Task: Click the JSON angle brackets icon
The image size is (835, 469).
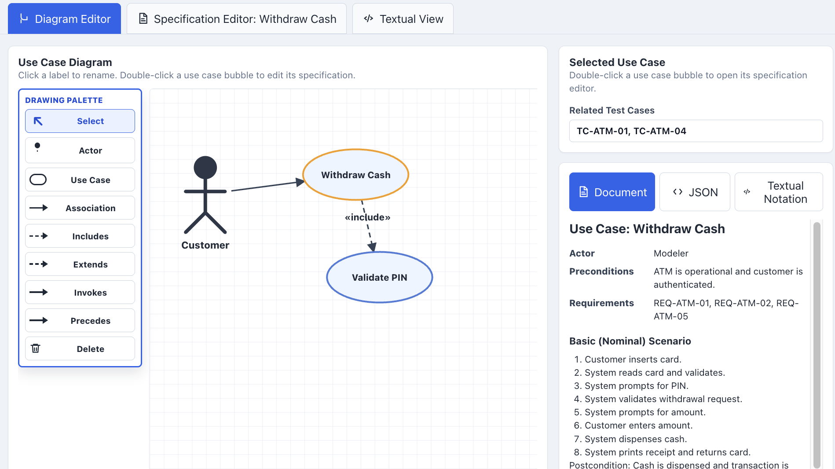Action: 678,192
